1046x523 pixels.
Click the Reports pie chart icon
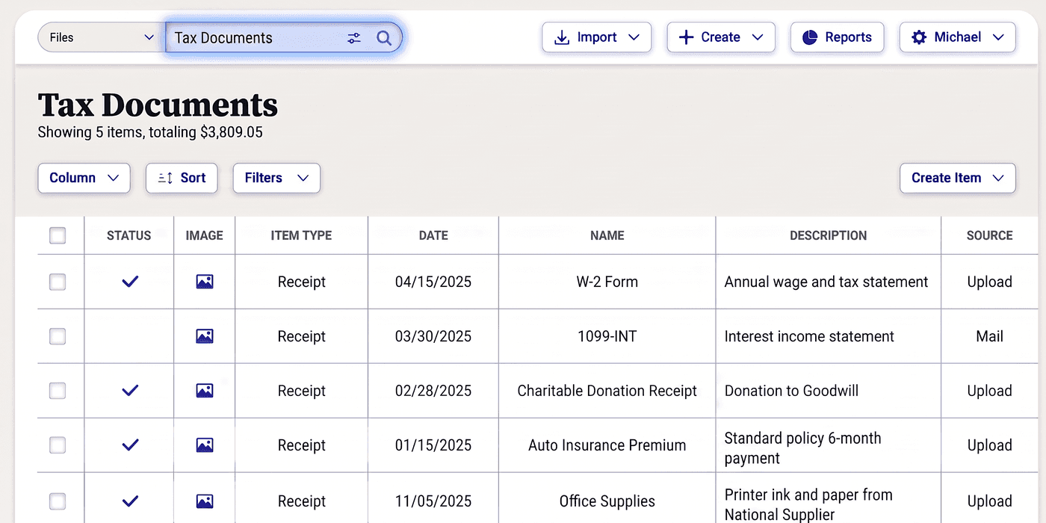810,37
